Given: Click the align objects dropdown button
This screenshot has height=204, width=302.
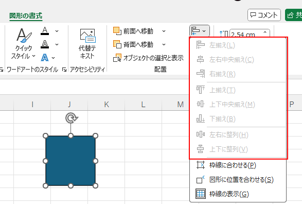Looking at the screenshot, I should [x=199, y=31].
